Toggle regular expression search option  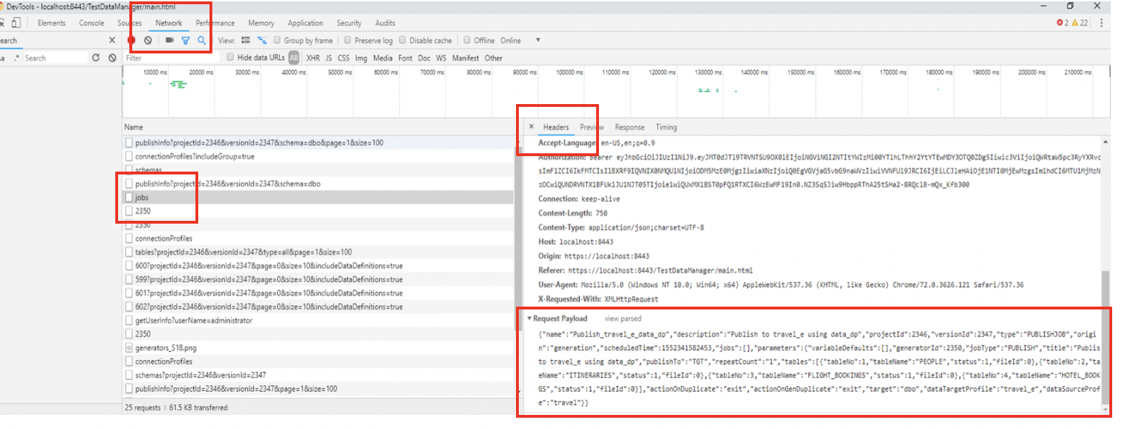tap(16, 58)
